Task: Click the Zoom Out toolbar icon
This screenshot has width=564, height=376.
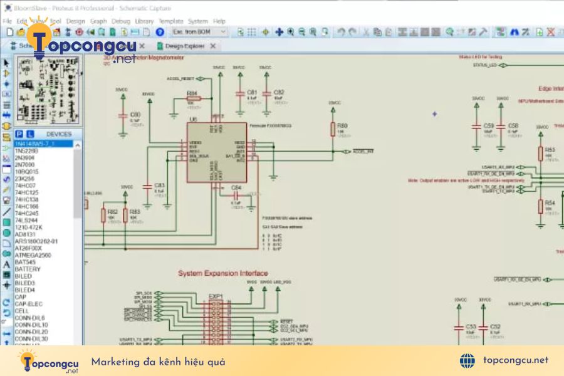Action: [301, 32]
